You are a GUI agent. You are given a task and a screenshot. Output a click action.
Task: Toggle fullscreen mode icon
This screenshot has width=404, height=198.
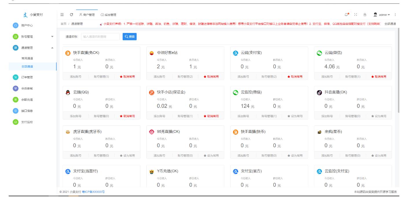[x=356, y=14]
